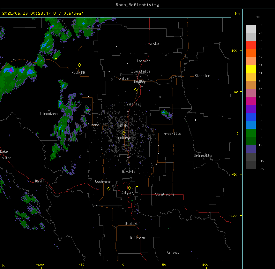Click the asterisk marker above Limestone
The image size is (275, 269).
pos(49,111)
